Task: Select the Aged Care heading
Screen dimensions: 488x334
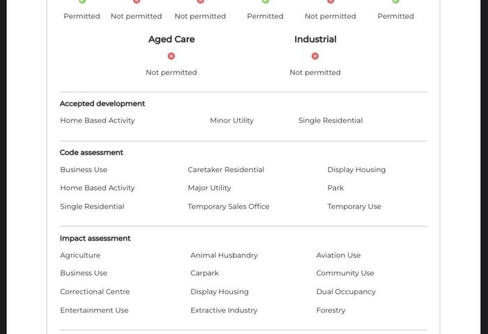Action: [171, 40]
